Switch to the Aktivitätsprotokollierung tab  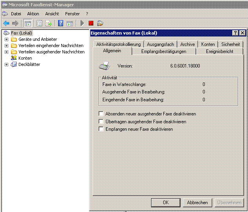pos(119,44)
